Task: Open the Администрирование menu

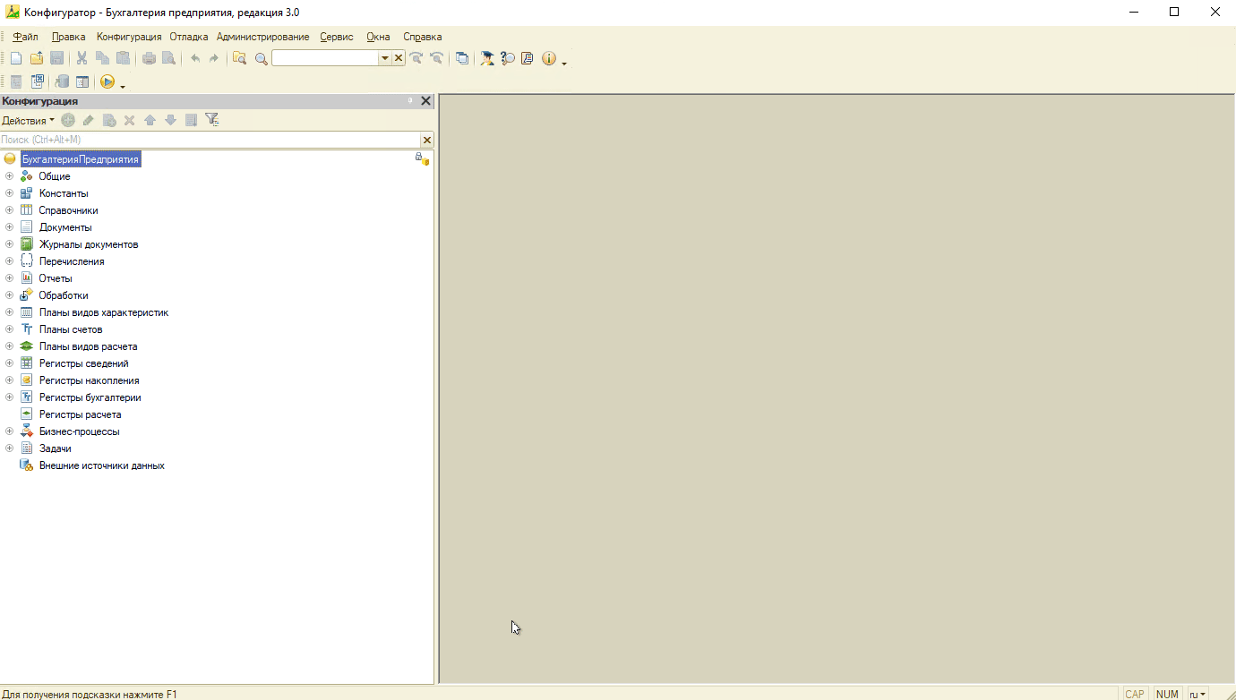Action: click(263, 37)
